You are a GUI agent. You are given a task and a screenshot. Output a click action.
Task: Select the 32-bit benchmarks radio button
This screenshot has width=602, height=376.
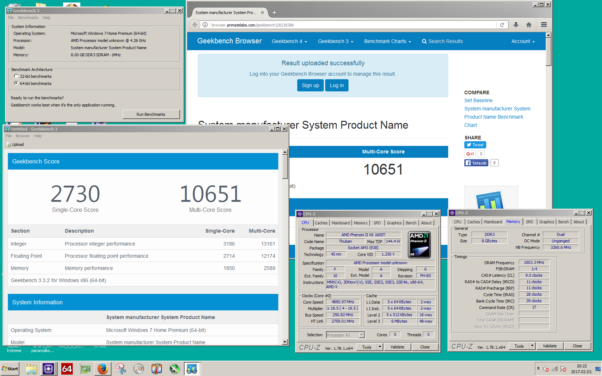(x=16, y=76)
